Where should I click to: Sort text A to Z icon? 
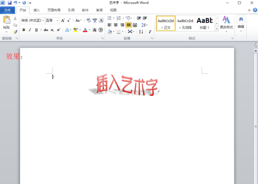[x=141, y=32]
